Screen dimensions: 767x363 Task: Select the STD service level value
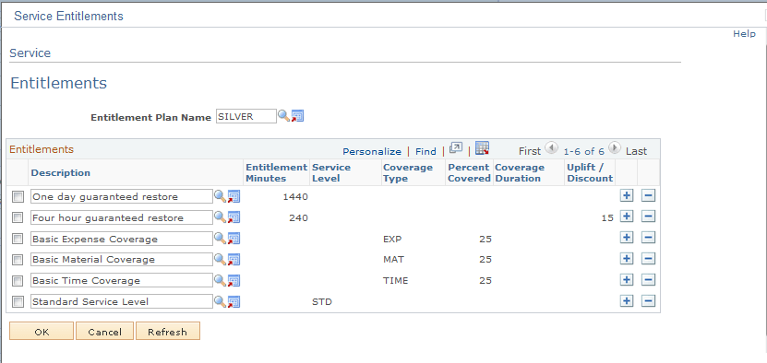point(322,302)
